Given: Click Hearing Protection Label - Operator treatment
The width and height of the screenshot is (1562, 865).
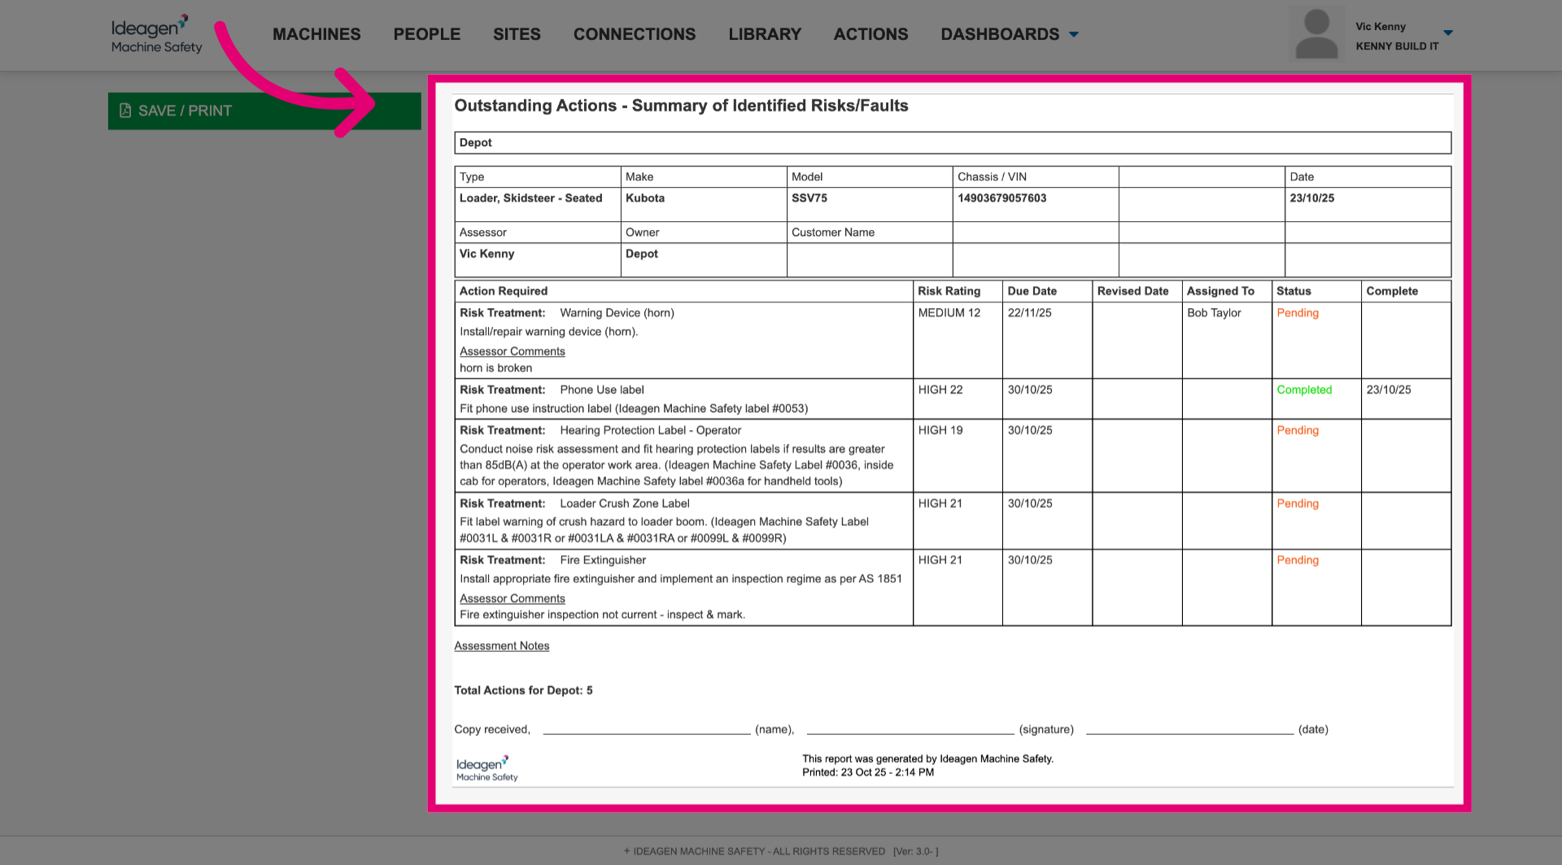Looking at the screenshot, I should click(651, 431).
